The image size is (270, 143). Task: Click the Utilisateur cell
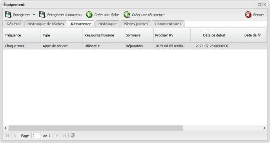[103, 46]
